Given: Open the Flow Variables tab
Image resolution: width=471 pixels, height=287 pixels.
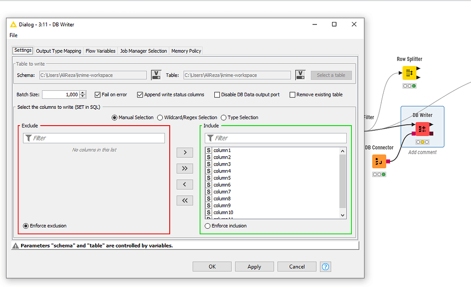Looking at the screenshot, I should tap(100, 51).
